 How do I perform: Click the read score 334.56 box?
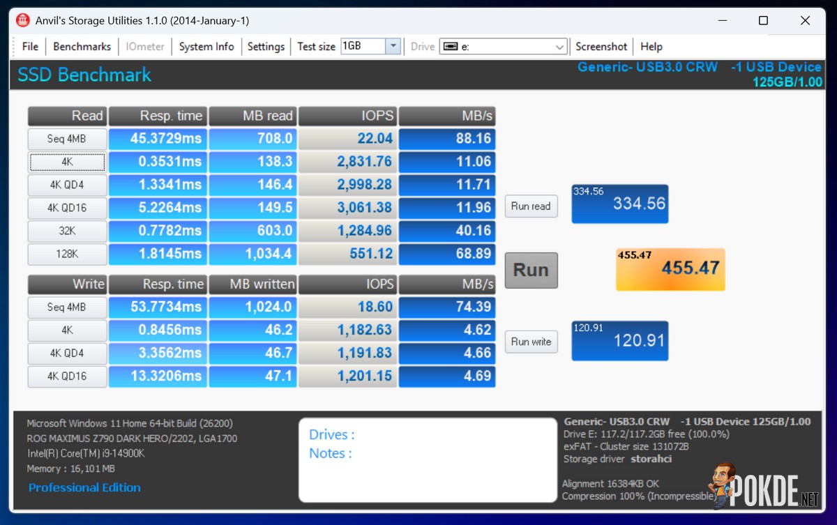(620, 204)
